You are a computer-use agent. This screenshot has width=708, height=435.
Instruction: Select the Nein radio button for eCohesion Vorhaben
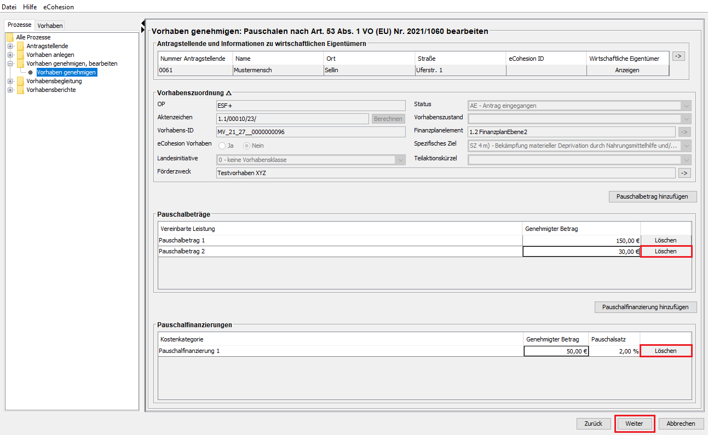pos(247,146)
